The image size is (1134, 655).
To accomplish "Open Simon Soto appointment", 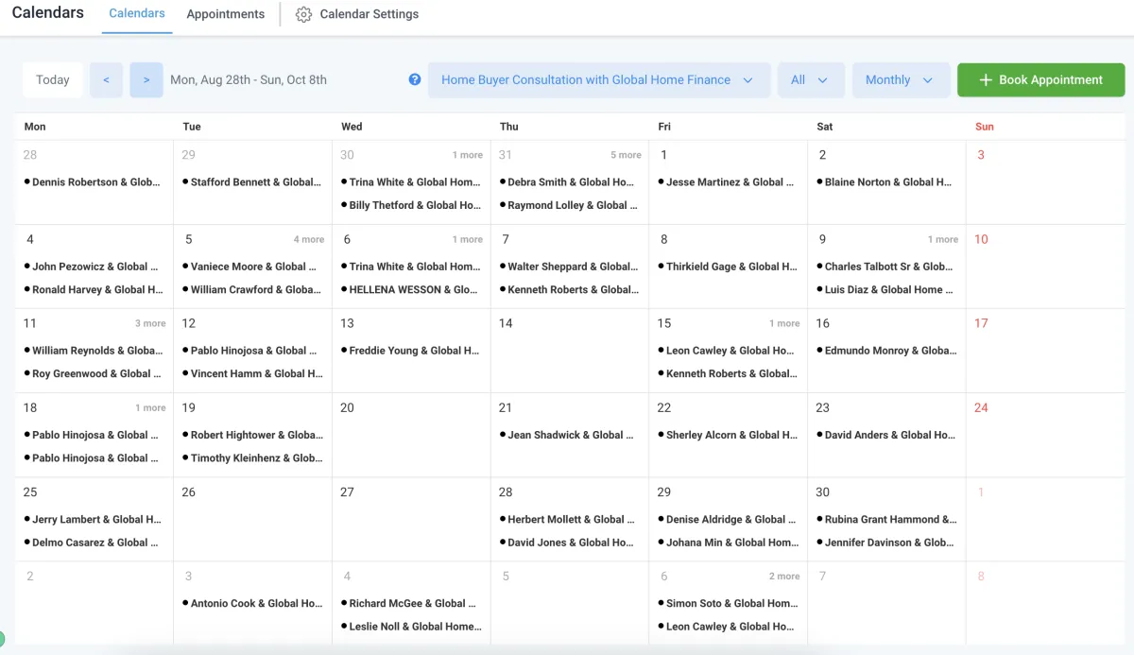I will (728, 603).
